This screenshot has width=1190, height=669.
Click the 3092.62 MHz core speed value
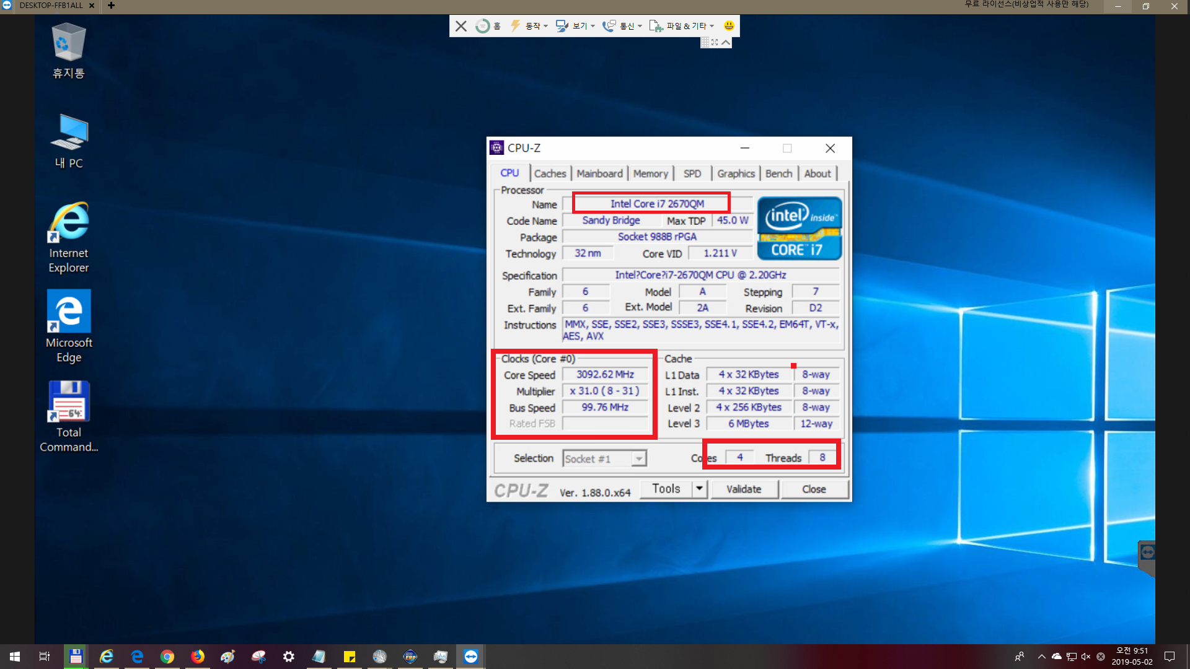(605, 375)
